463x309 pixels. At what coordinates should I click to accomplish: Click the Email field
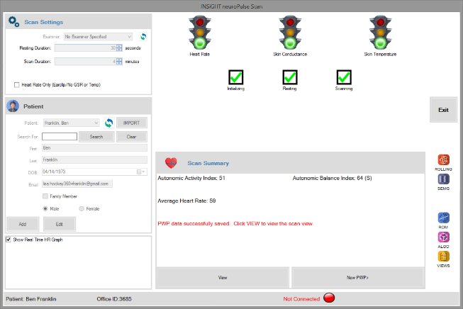pyautogui.click(x=77, y=184)
